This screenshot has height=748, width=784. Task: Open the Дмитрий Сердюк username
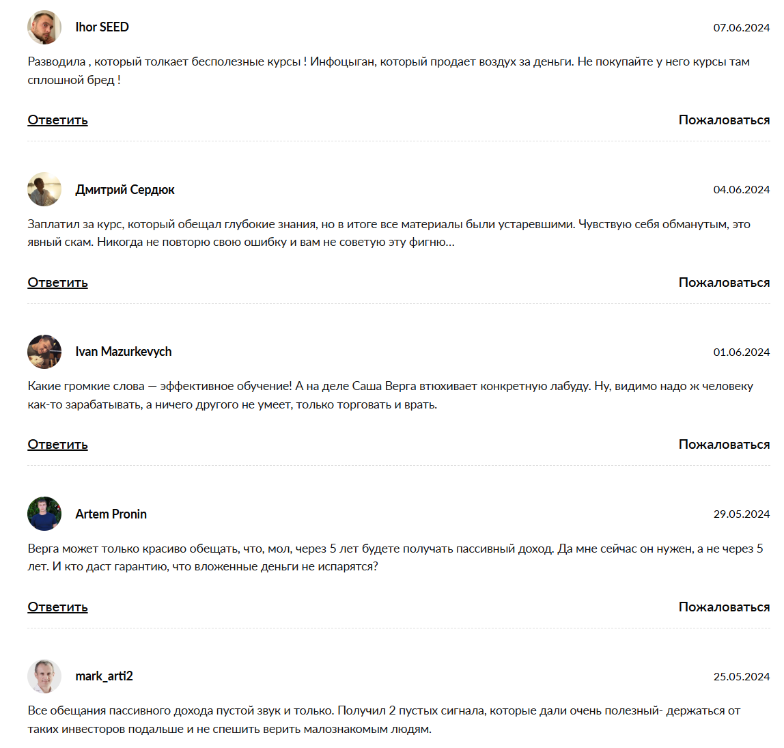tap(125, 190)
